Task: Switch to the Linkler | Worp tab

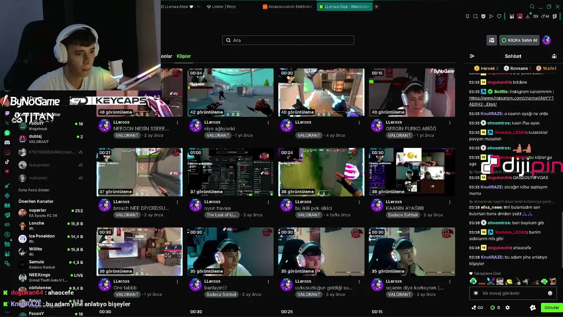Action: pos(221,7)
